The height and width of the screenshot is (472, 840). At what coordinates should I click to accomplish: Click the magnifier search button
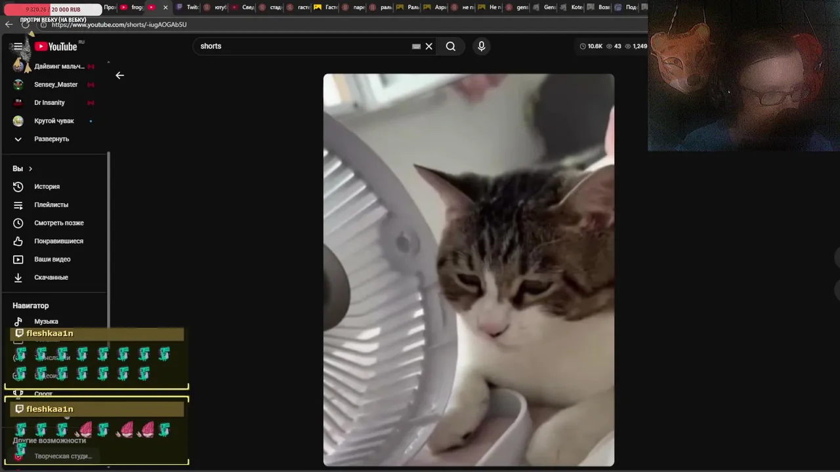pyautogui.click(x=451, y=47)
